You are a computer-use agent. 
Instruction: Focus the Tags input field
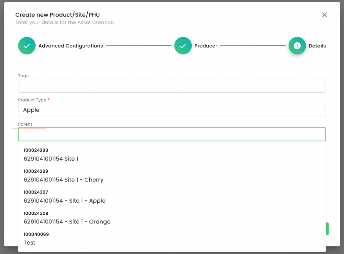pyautogui.click(x=172, y=86)
